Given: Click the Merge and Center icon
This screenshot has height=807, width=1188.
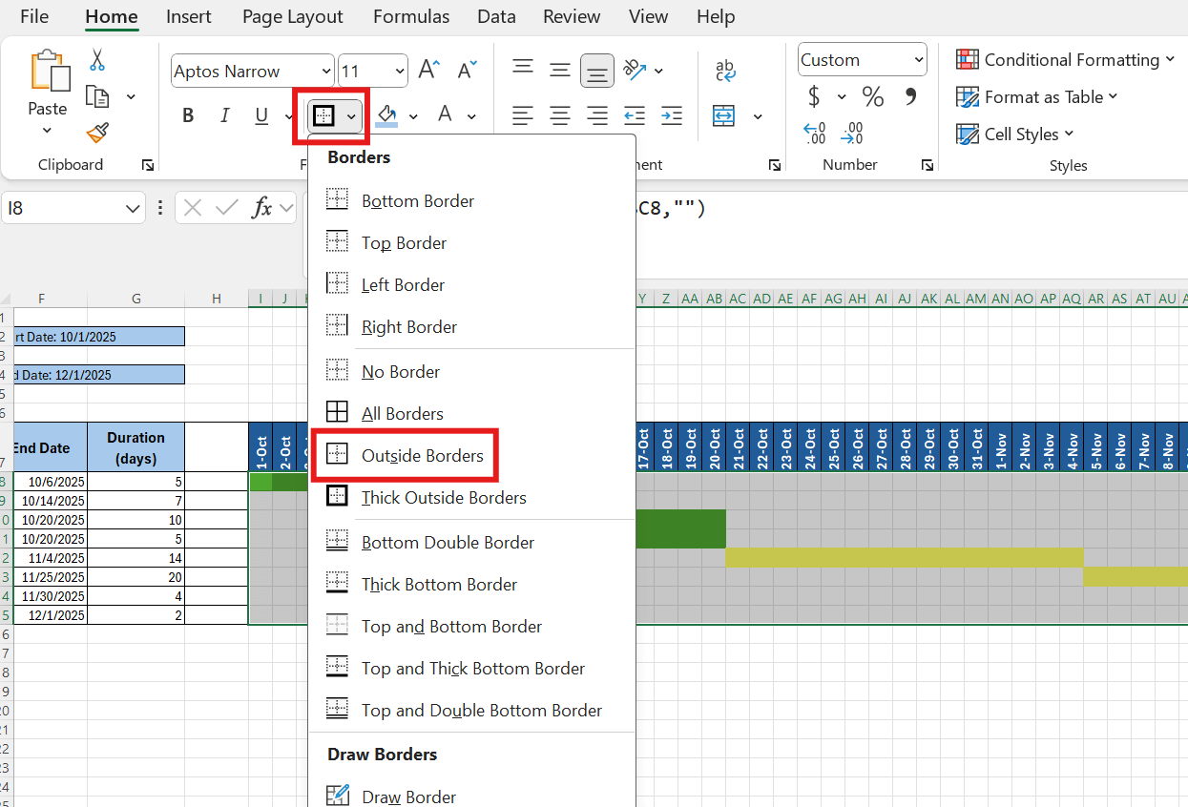Looking at the screenshot, I should (x=724, y=116).
